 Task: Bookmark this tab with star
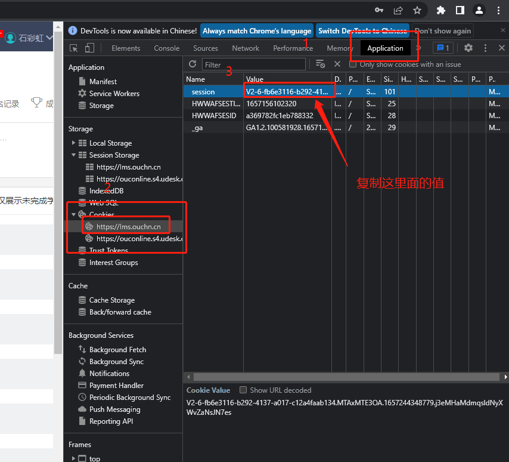click(417, 10)
